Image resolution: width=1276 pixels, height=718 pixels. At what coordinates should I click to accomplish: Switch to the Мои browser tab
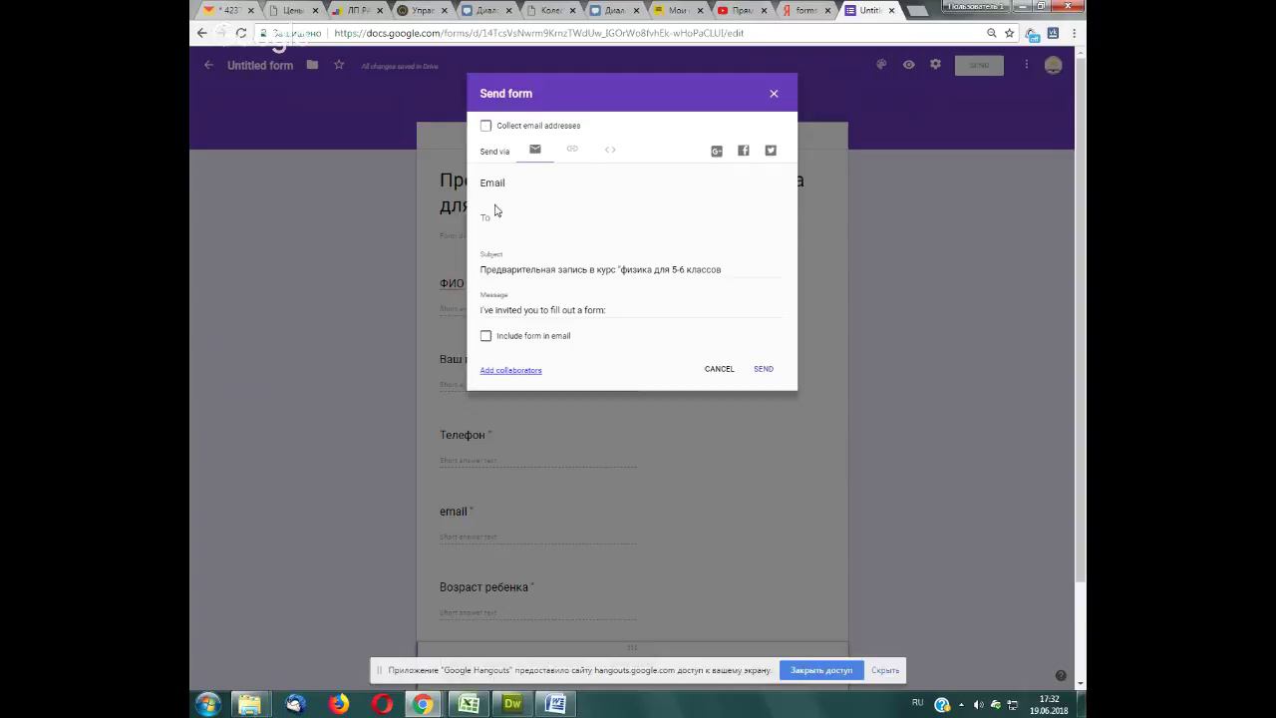[x=676, y=10]
